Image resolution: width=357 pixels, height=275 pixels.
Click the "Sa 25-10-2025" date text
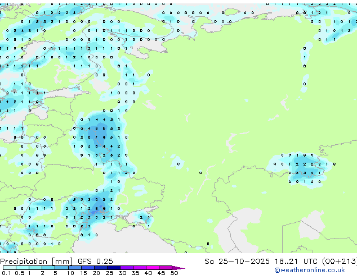tap(237, 262)
